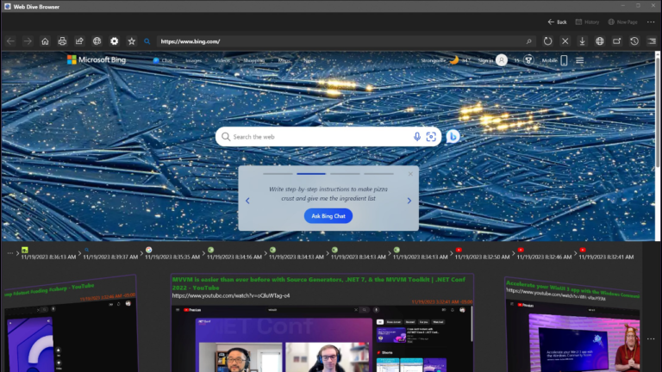Click the Ask Bing Chat button

tap(328, 216)
